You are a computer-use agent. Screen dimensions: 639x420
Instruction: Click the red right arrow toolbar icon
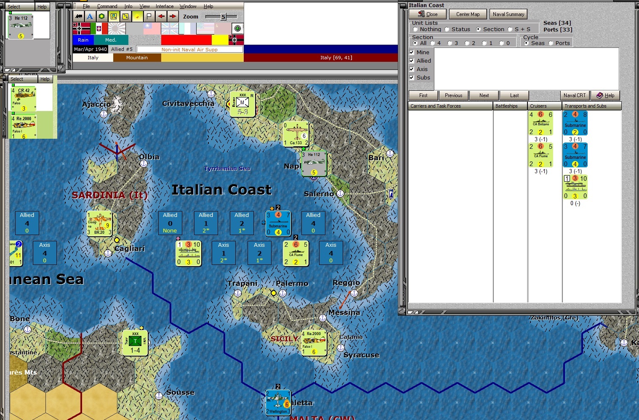click(x=173, y=16)
